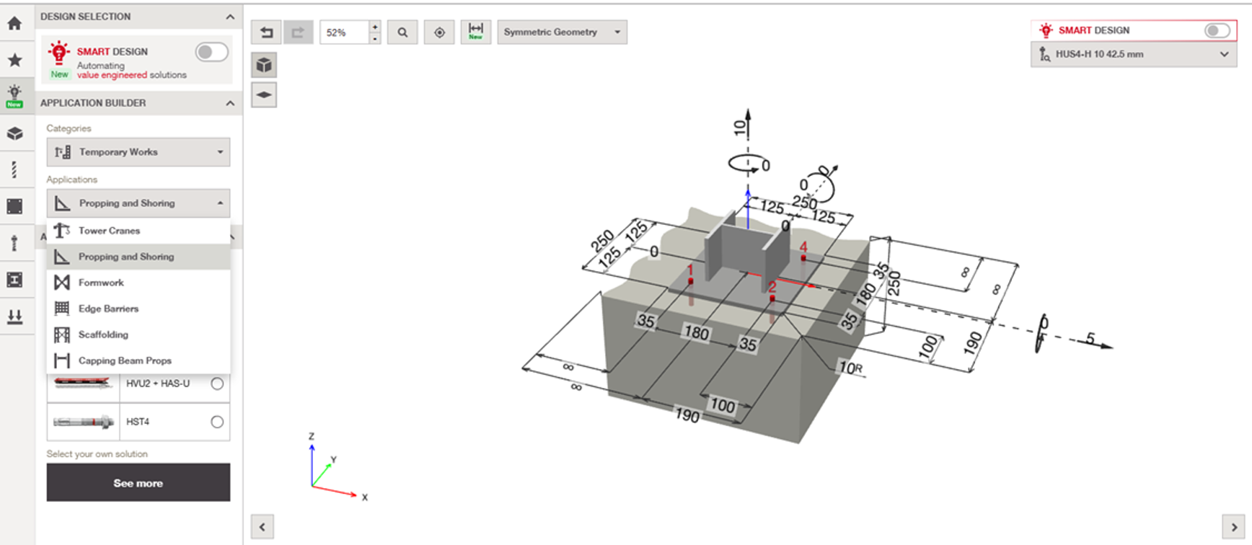The image size is (1252, 545).
Task: Collapse the Application Builder section
Action: point(230,103)
